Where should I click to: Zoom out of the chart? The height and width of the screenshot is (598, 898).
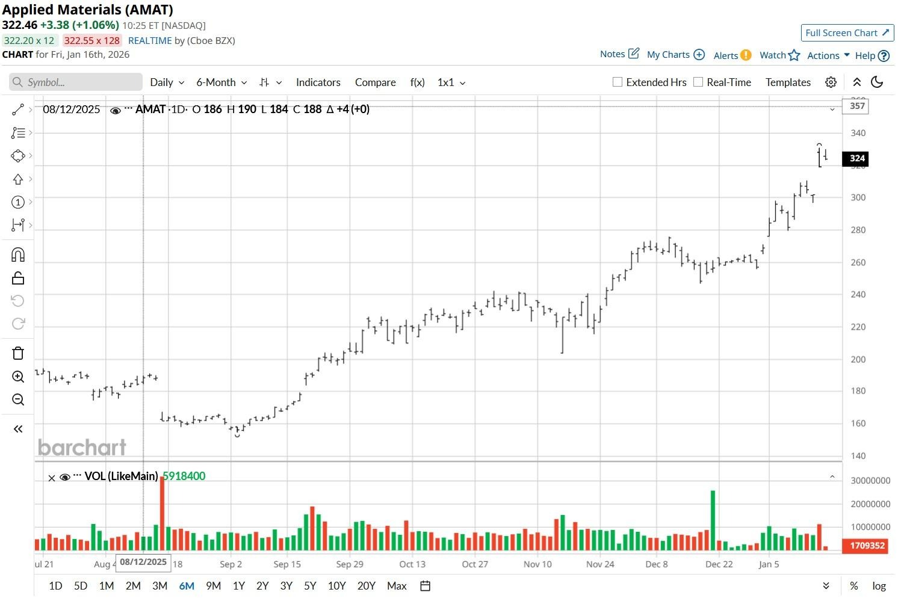pos(18,399)
